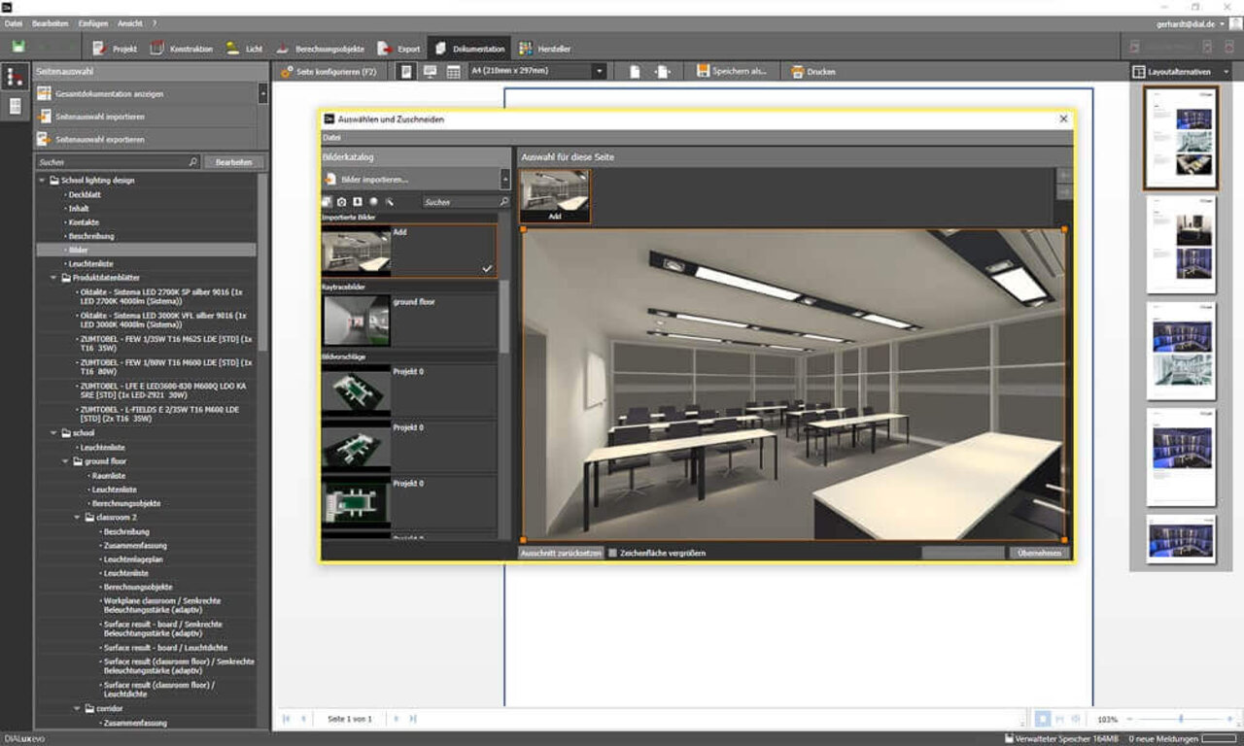The image size is (1244, 746).
Task: Click Ausschnitt zurücksetzen button
Action: [561, 553]
